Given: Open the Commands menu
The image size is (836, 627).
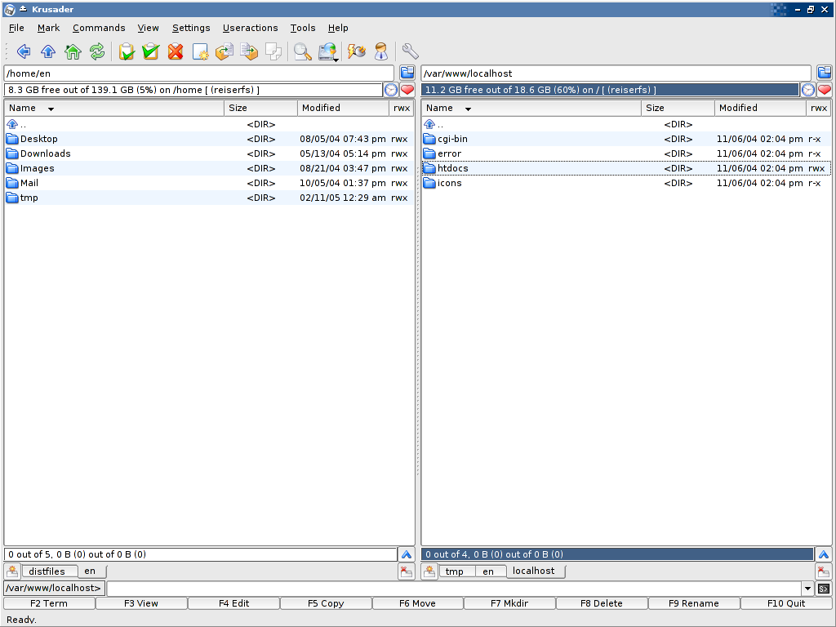Looking at the screenshot, I should tap(99, 28).
